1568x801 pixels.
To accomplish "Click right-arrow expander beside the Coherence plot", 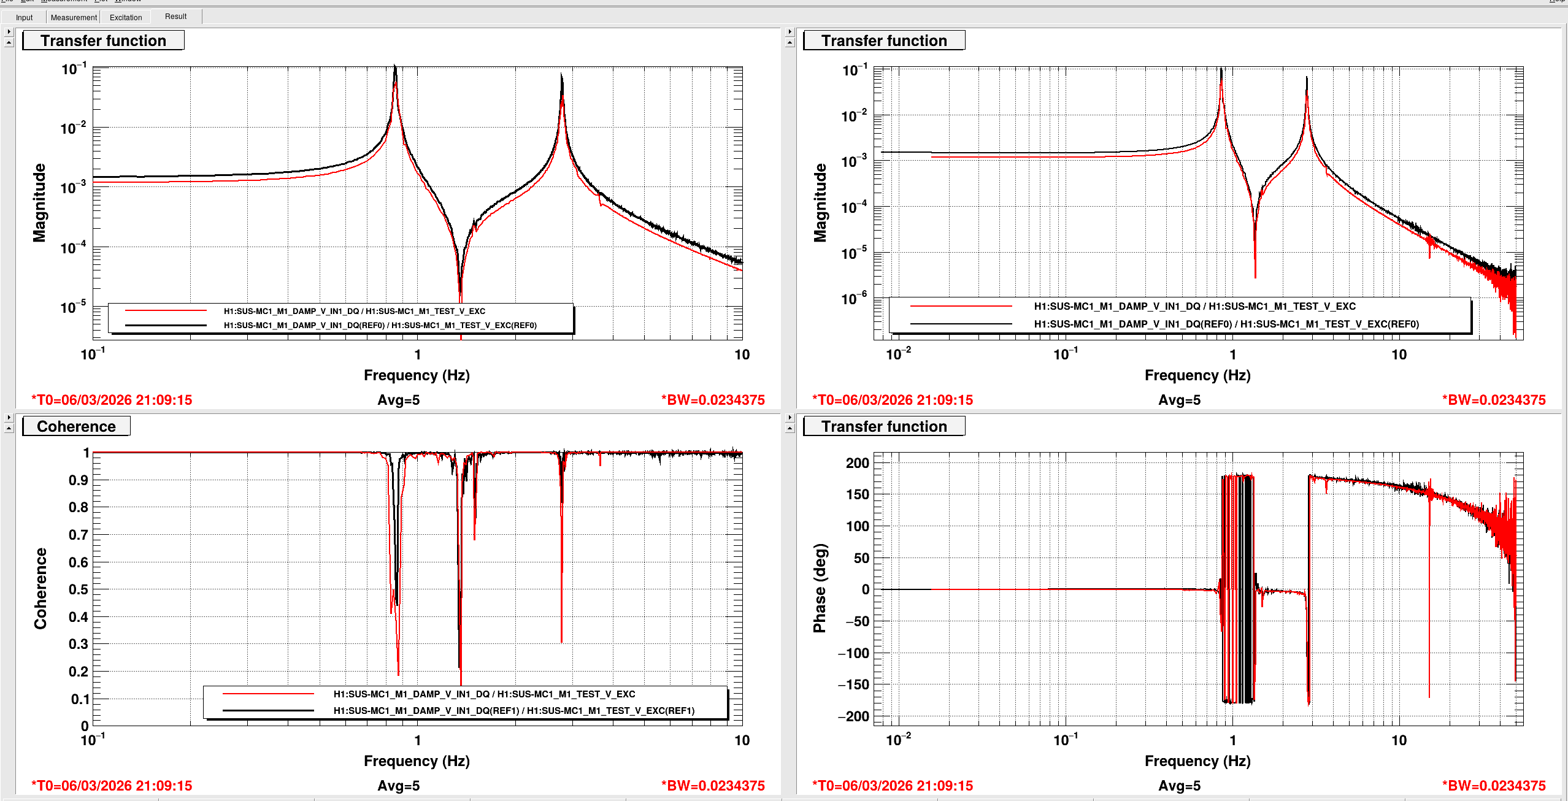I will [x=9, y=417].
